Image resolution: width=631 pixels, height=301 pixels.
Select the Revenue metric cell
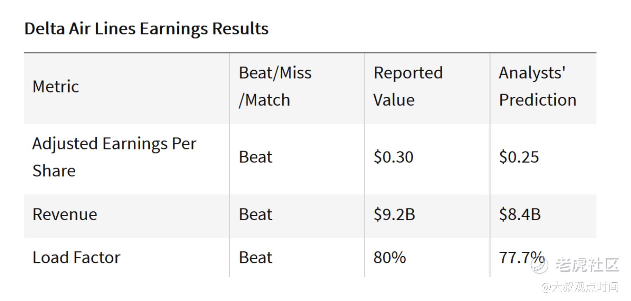pos(65,214)
